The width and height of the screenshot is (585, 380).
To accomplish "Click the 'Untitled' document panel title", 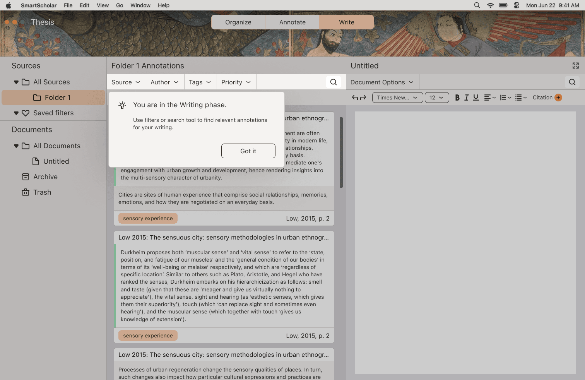I will (364, 66).
